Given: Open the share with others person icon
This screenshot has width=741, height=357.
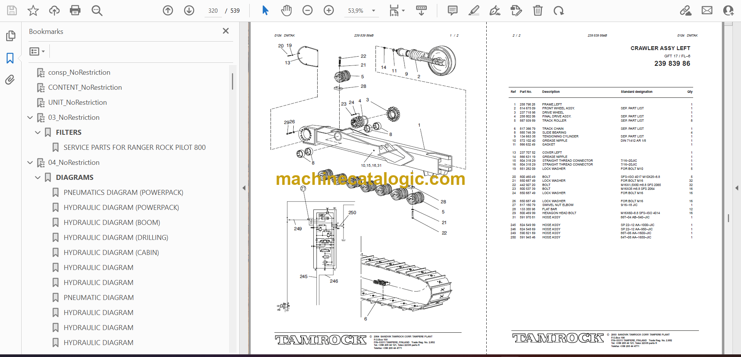Looking at the screenshot, I should [728, 10].
